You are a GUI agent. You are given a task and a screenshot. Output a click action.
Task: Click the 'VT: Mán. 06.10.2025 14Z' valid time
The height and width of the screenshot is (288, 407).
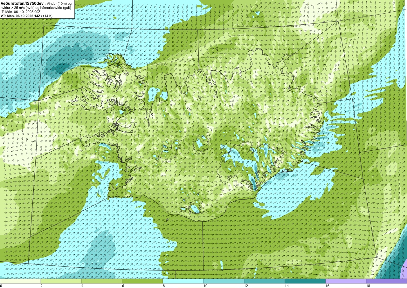[20, 16]
